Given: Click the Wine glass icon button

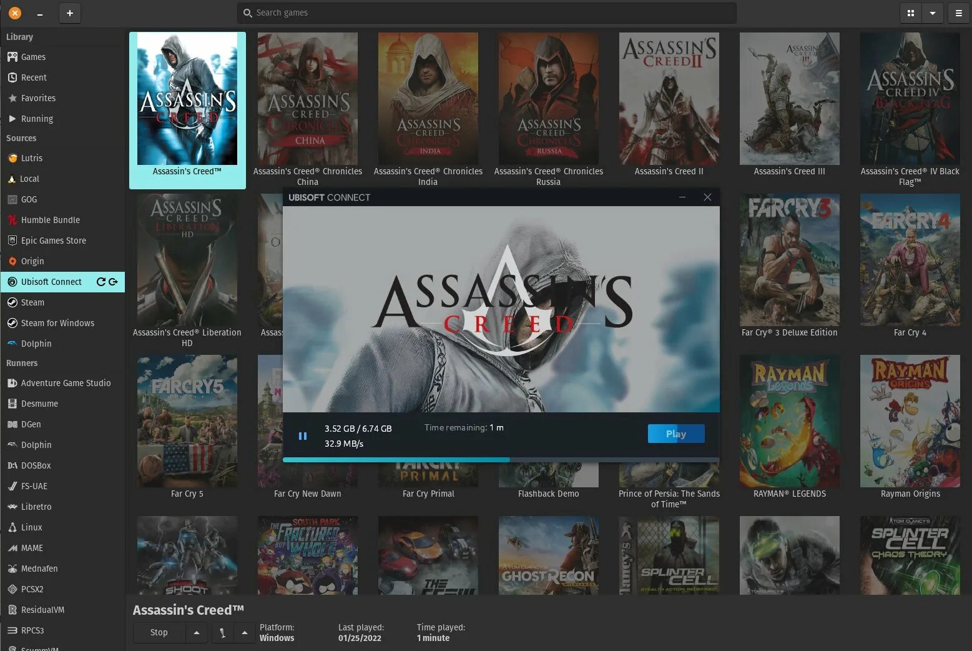Looking at the screenshot, I should (222, 632).
